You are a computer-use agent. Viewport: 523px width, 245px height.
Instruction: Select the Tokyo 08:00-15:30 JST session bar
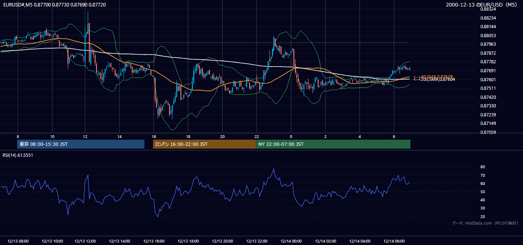[x=81, y=144]
